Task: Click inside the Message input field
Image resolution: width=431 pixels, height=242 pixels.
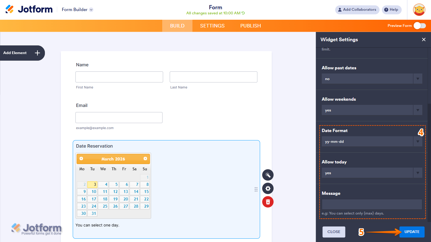Action: coord(372,205)
